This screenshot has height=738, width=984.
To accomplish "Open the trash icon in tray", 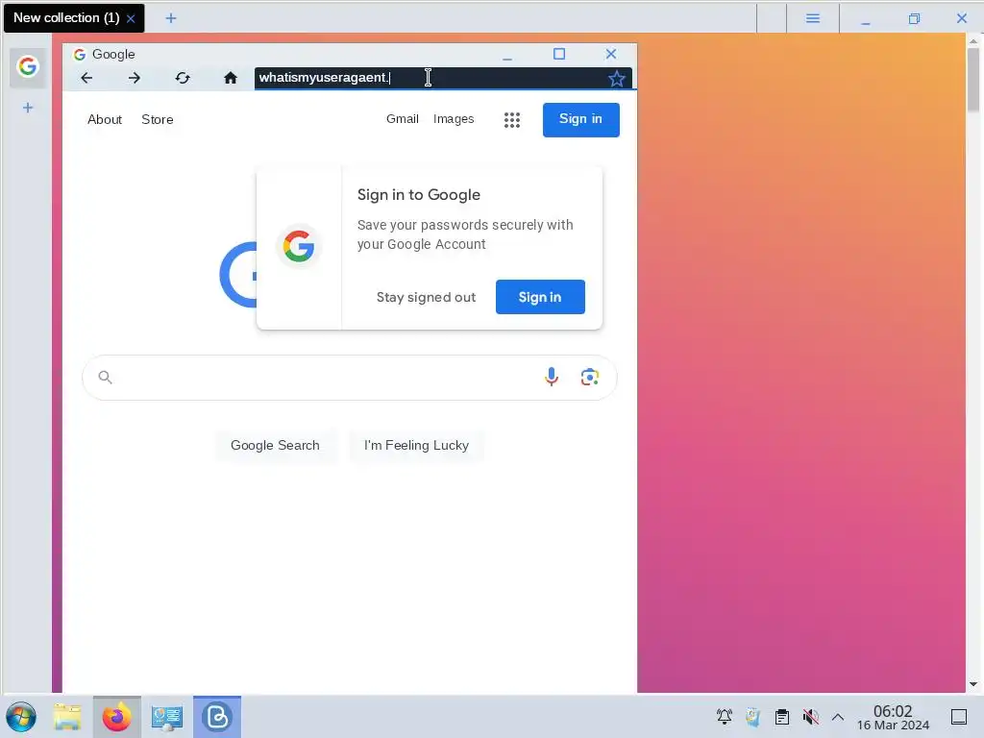I will click(753, 717).
